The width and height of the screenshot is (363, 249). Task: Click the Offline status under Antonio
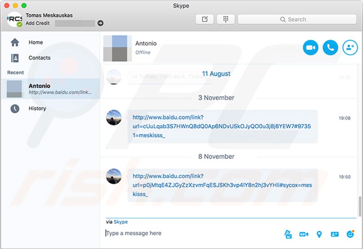pos(143,52)
